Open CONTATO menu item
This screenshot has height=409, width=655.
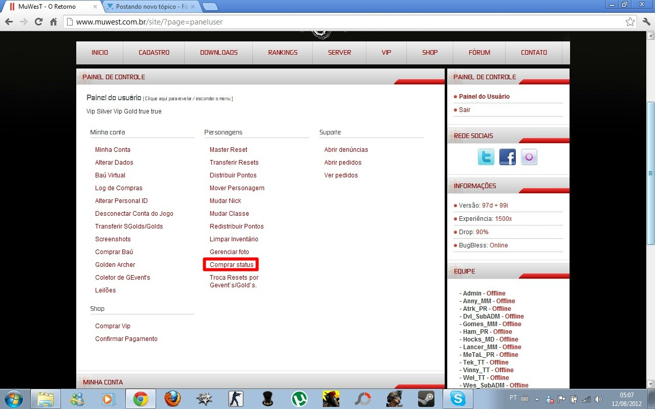(x=534, y=53)
